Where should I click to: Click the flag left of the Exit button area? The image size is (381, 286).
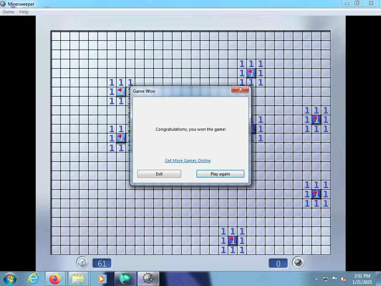tap(121, 138)
